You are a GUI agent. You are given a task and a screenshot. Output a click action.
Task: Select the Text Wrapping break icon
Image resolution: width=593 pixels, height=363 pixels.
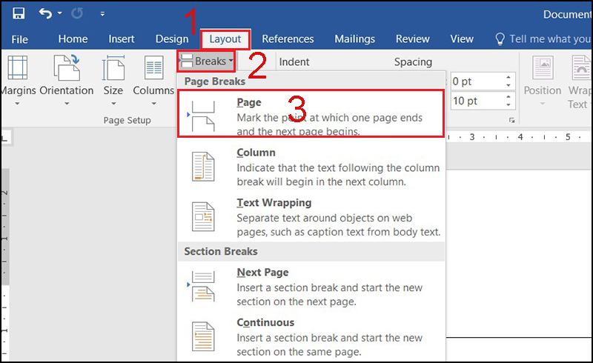[x=203, y=216]
